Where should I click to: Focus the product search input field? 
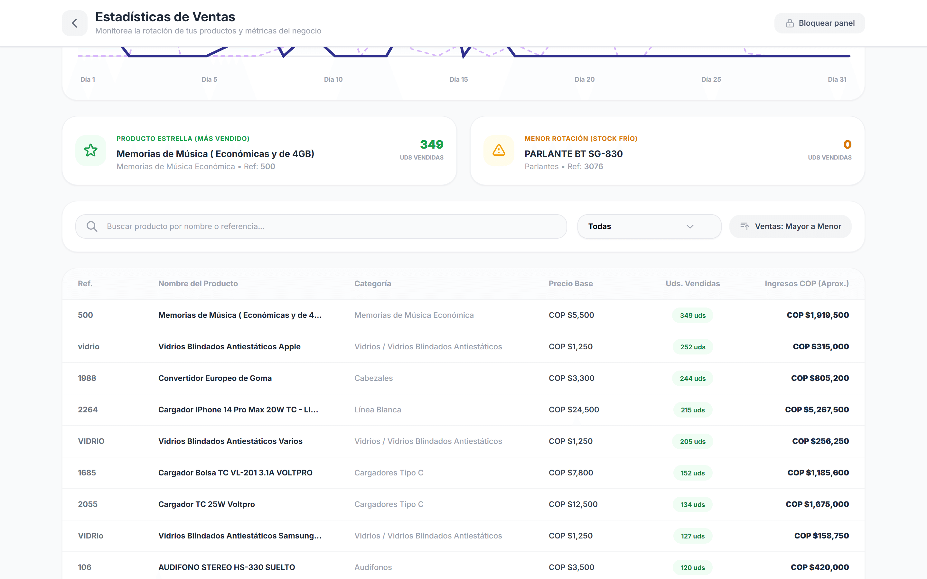pos(321,226)
